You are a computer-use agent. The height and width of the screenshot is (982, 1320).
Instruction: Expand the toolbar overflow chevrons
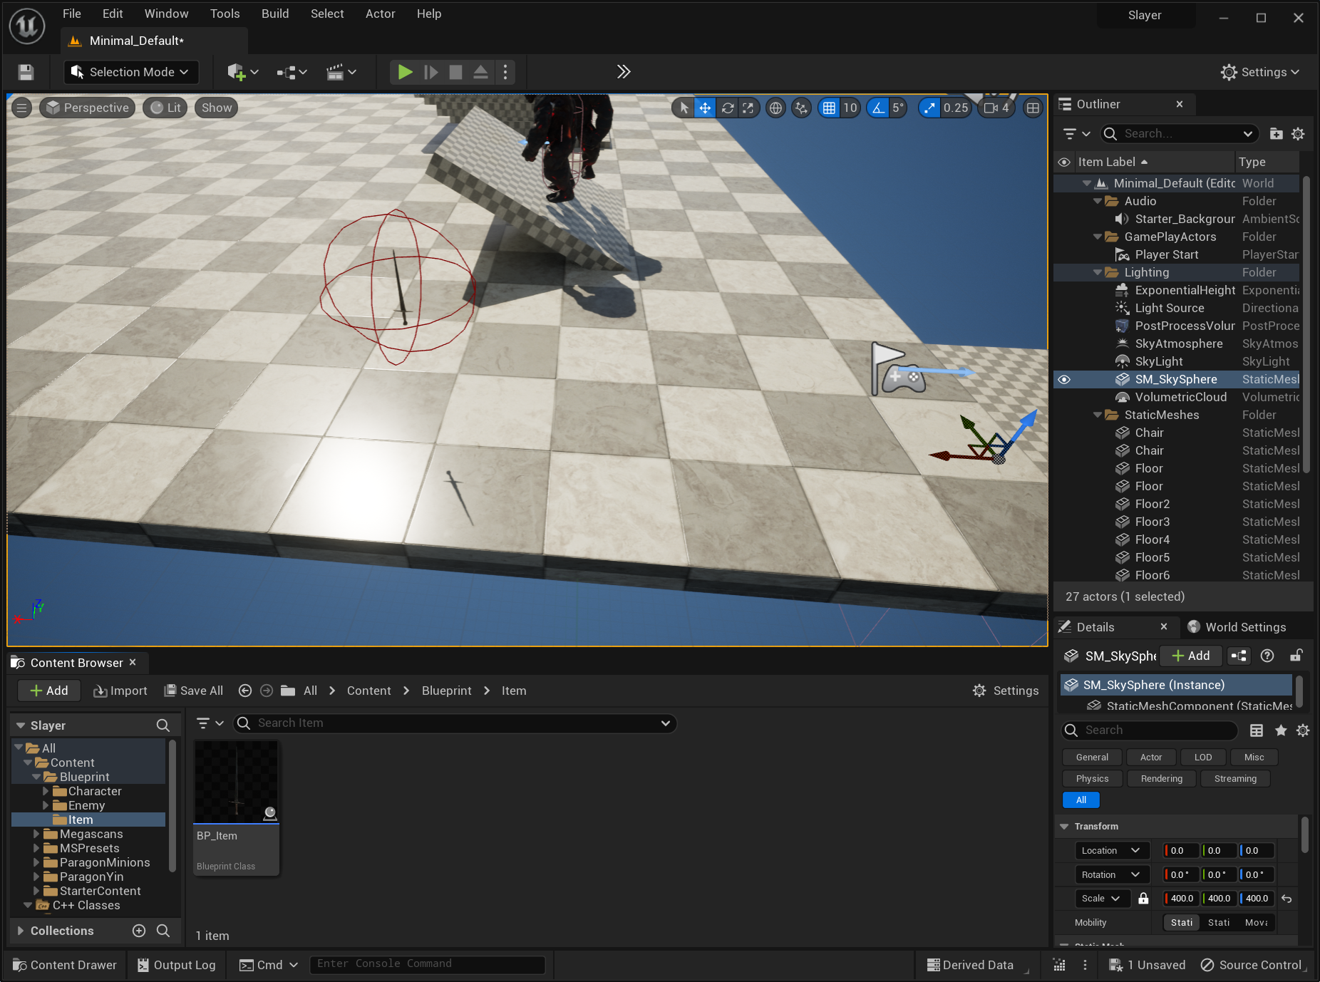point(624,71)
